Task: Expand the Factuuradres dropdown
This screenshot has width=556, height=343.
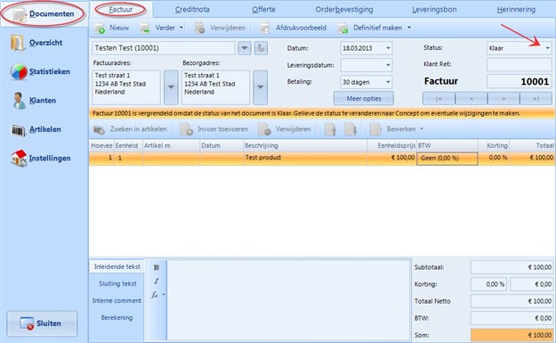Action: pos(171,87)
